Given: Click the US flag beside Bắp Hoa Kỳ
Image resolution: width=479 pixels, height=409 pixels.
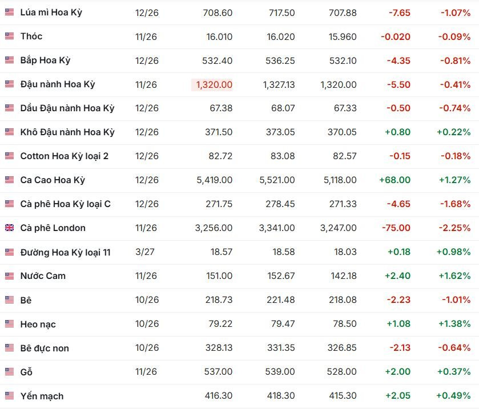Looking at the screenshot, I should (x=10, y=60).
